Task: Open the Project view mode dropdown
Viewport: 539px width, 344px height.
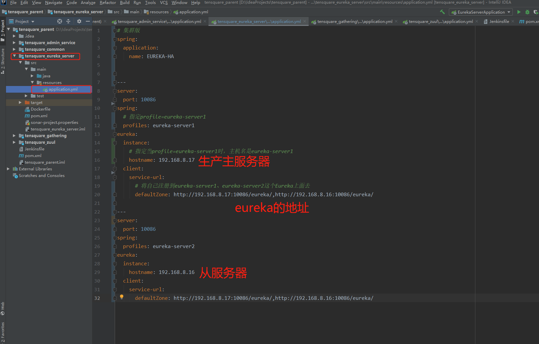Action: point(22,21)
